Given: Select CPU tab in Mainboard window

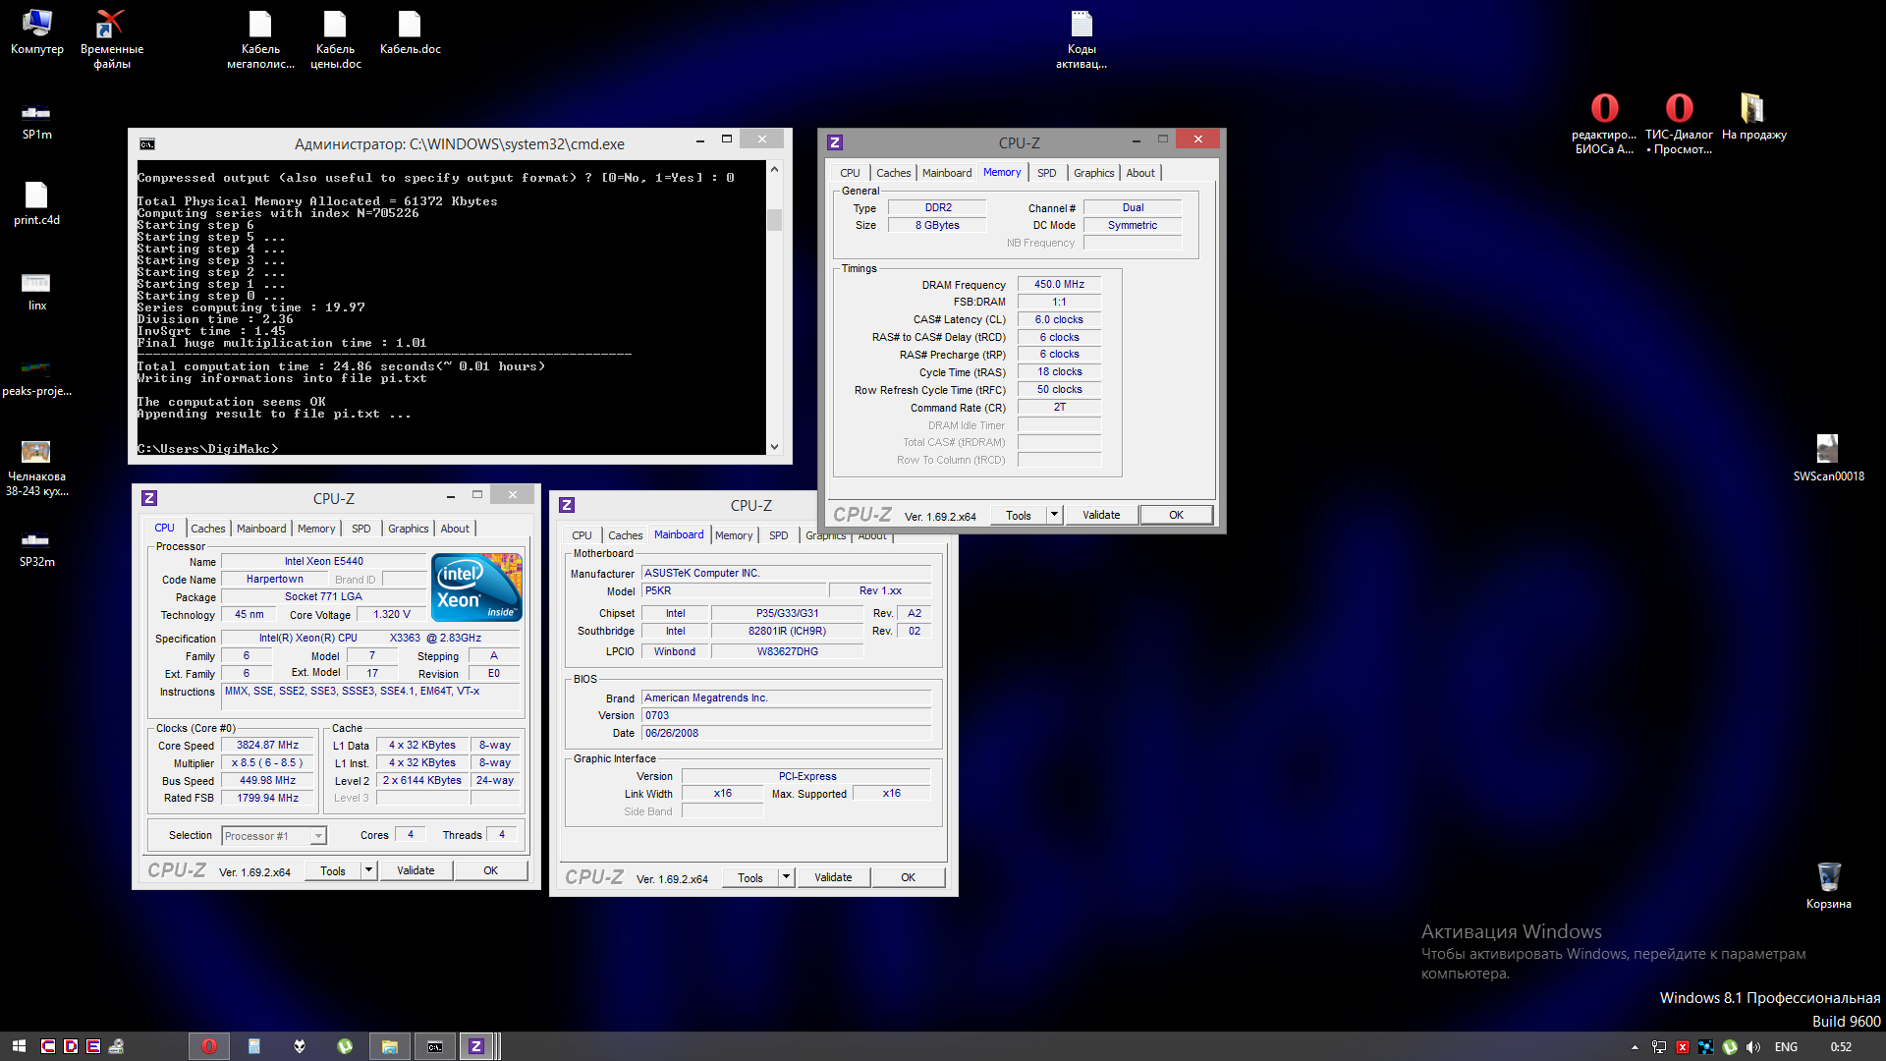Looking at the screenshot, I should [582, 535].
